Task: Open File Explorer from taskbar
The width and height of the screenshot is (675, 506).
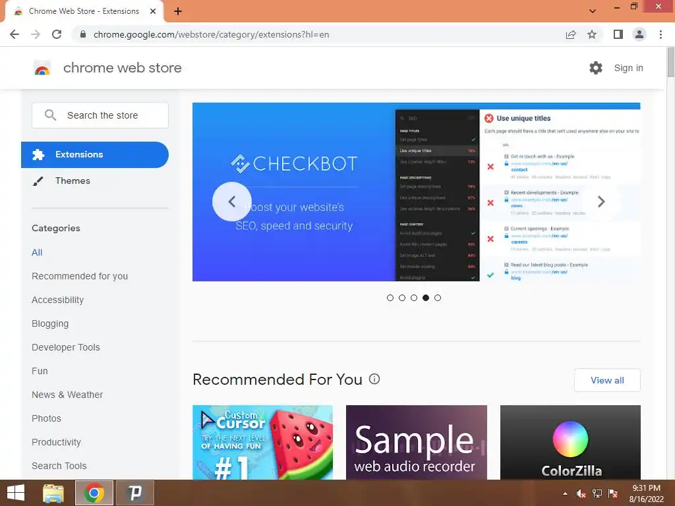Action: point(53,493)
